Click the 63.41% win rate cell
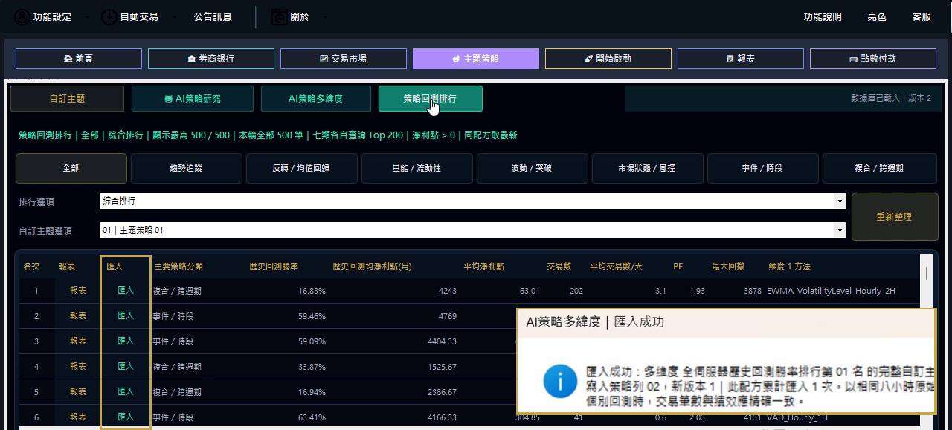The height and width of the screenshot is (430, 952). point(312,417)
